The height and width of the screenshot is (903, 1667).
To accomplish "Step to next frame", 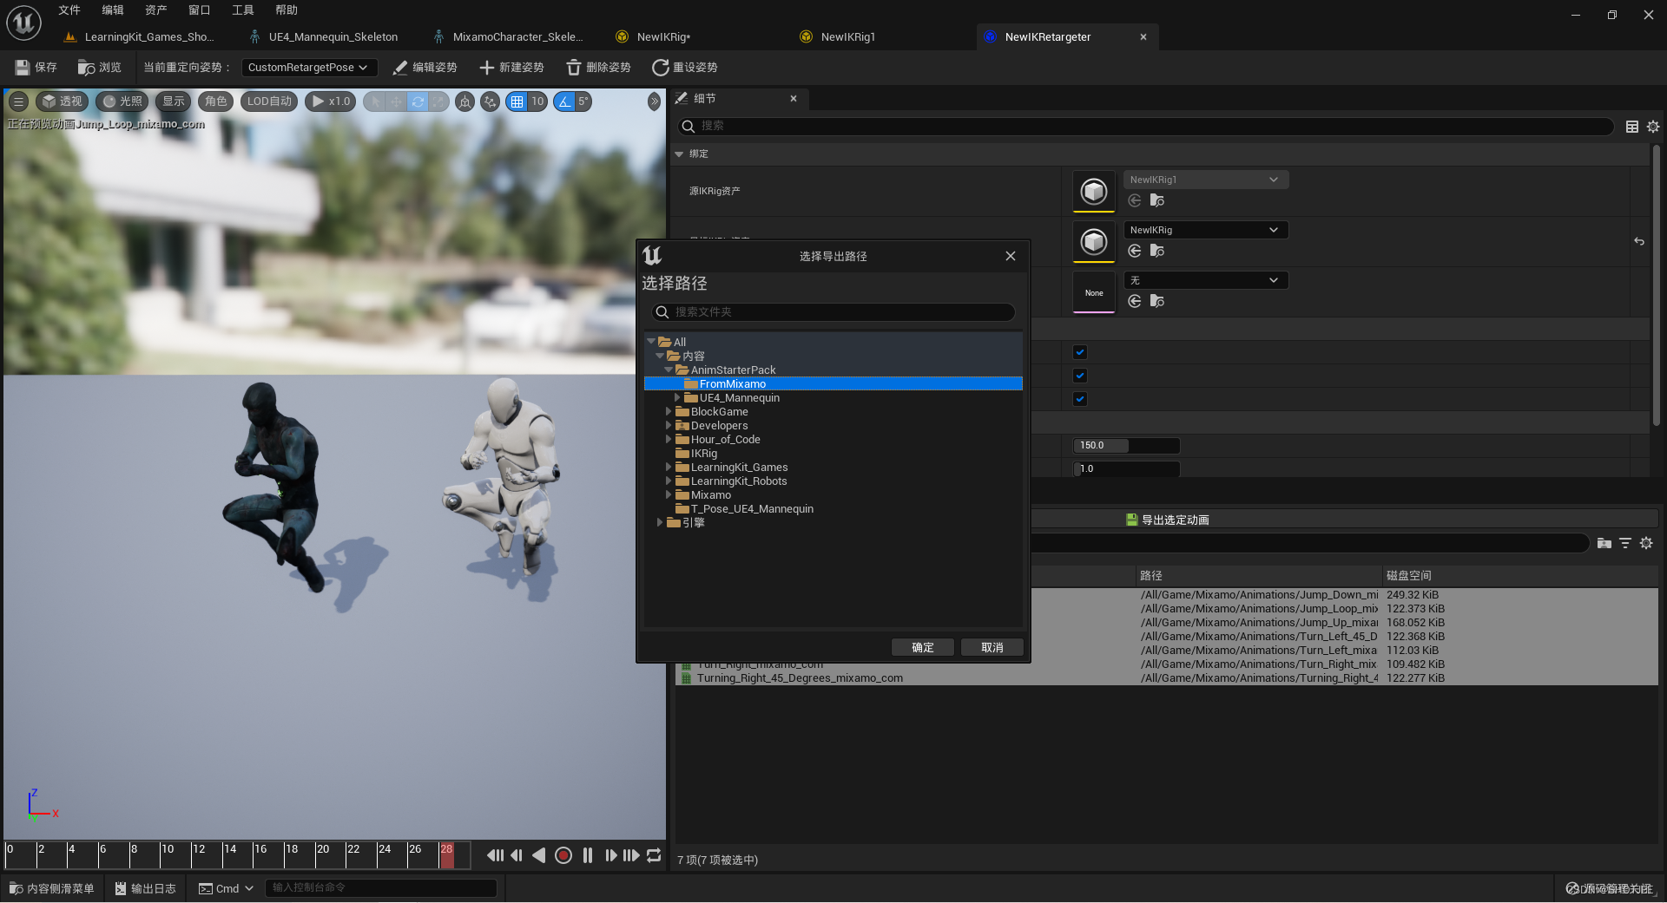I will tap(610, 855).
